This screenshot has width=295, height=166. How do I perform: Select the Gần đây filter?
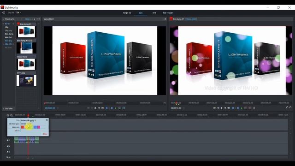click(8, 41)
